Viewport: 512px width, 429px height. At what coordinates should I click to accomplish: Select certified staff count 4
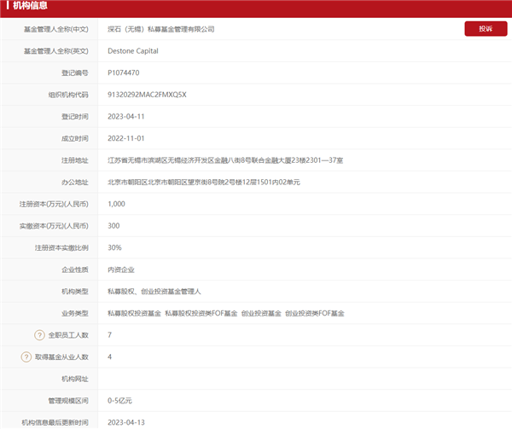pos(110,357)
